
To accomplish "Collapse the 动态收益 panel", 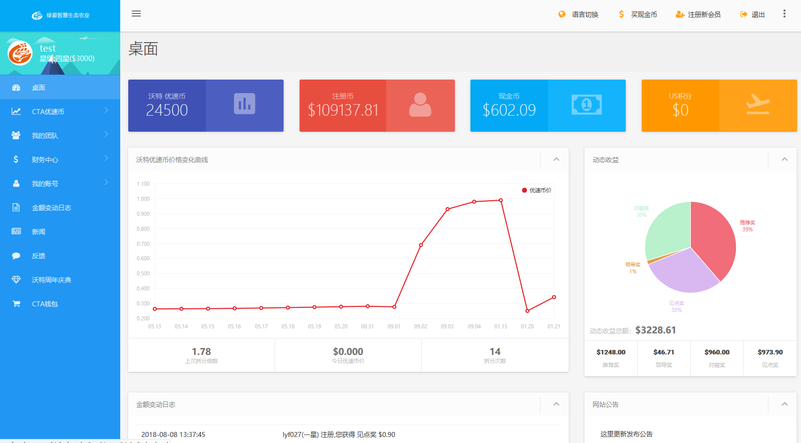I will pyautogui.click(x=784, y=160).
